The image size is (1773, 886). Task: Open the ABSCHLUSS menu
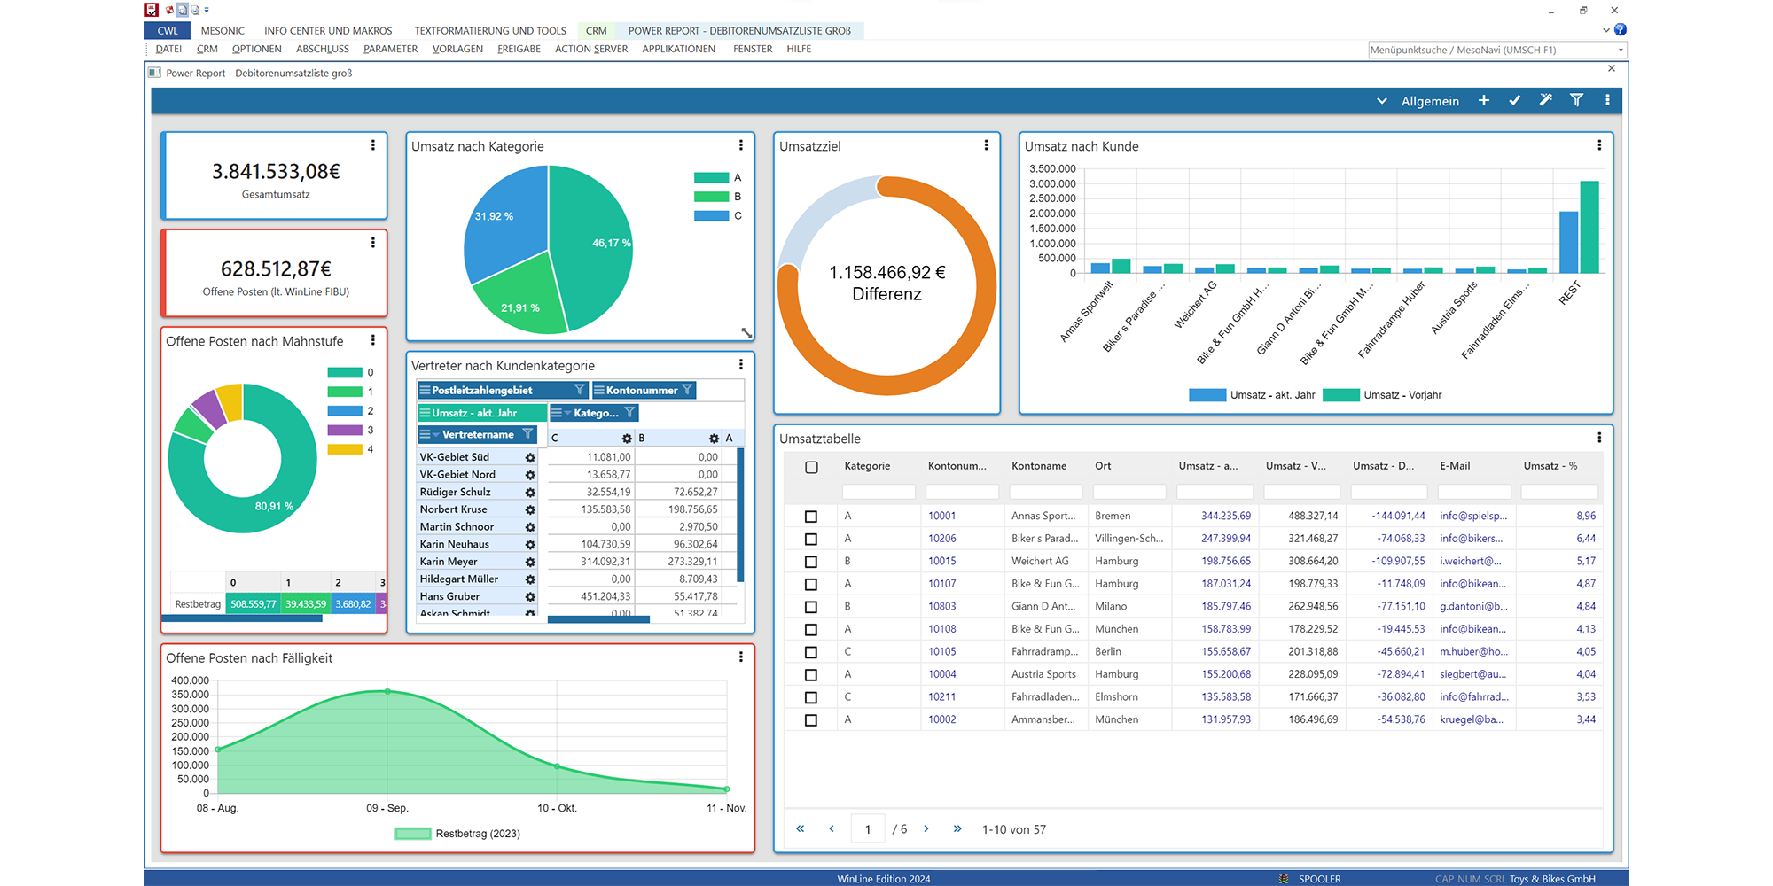pos(323,50)
